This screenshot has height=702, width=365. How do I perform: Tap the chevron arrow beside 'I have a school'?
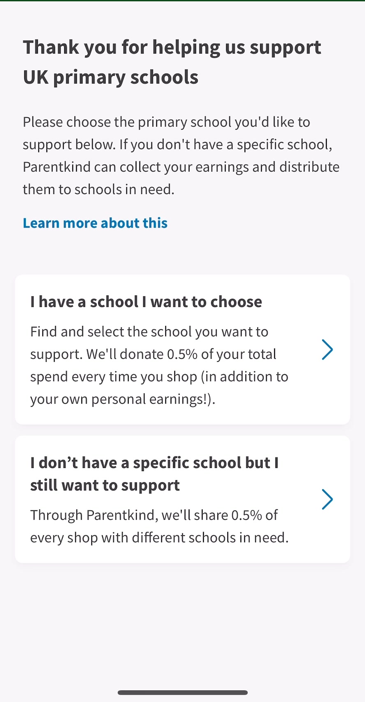pyautogui.click(x=327, y=350)
